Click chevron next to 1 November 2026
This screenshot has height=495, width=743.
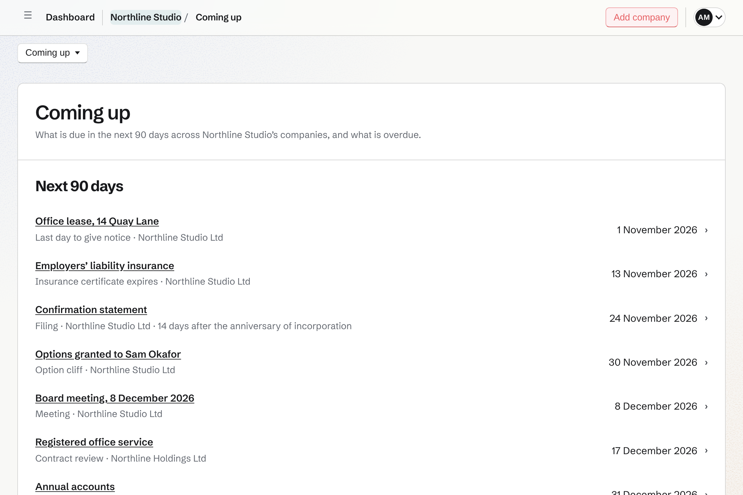click(x=706, y=230)
